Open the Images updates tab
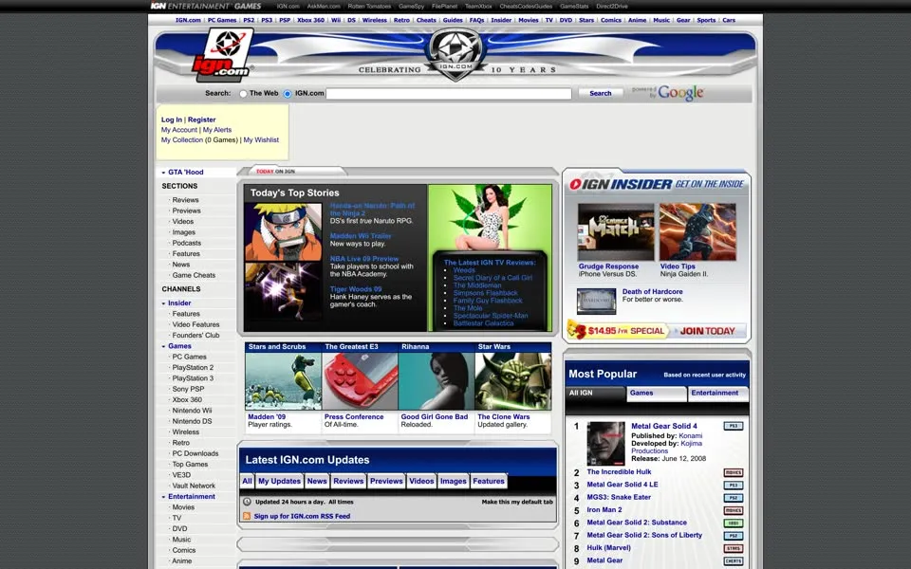The width and height of the screenshot is (911, 569). pyautogui.click(x=454, y=482)
